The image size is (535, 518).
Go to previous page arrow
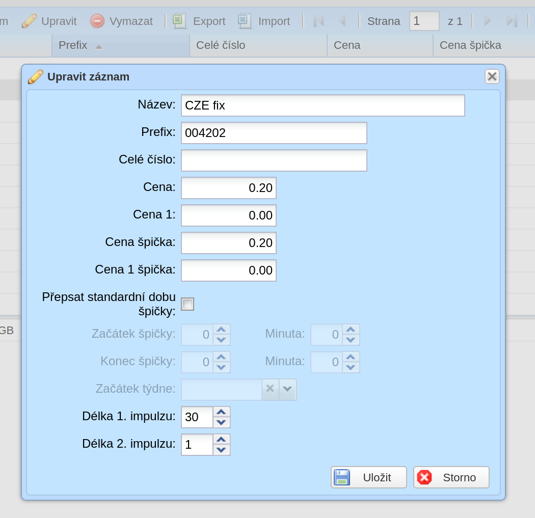[342, 21]
